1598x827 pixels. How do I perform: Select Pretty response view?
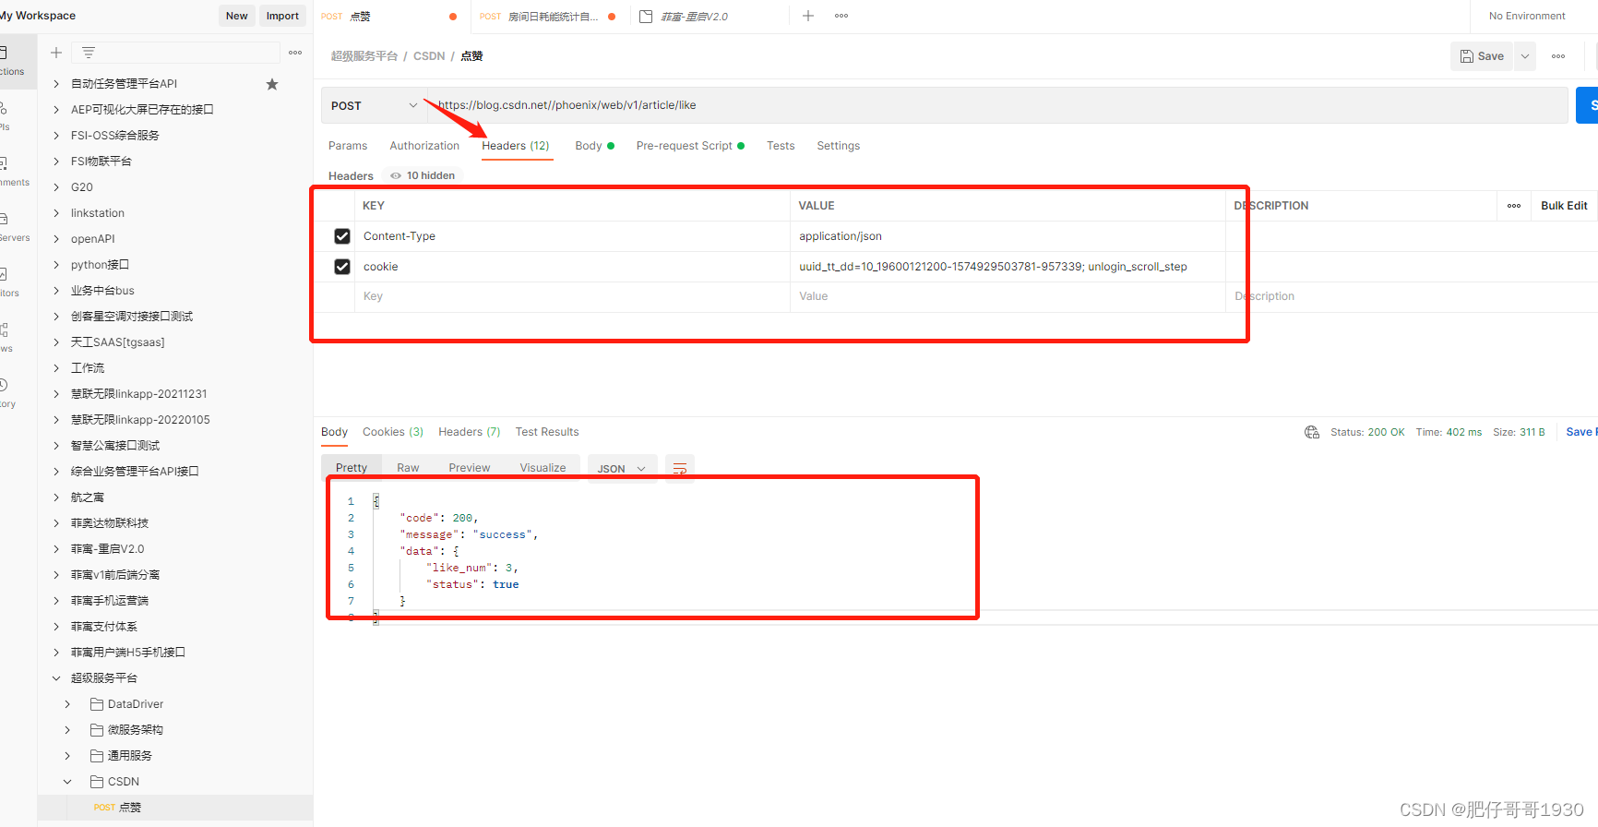click(352, 468)
